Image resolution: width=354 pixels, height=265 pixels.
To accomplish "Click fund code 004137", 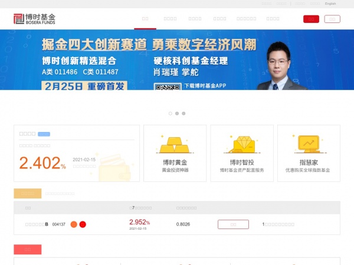I will pyautogui.click(x=58, y=224).
